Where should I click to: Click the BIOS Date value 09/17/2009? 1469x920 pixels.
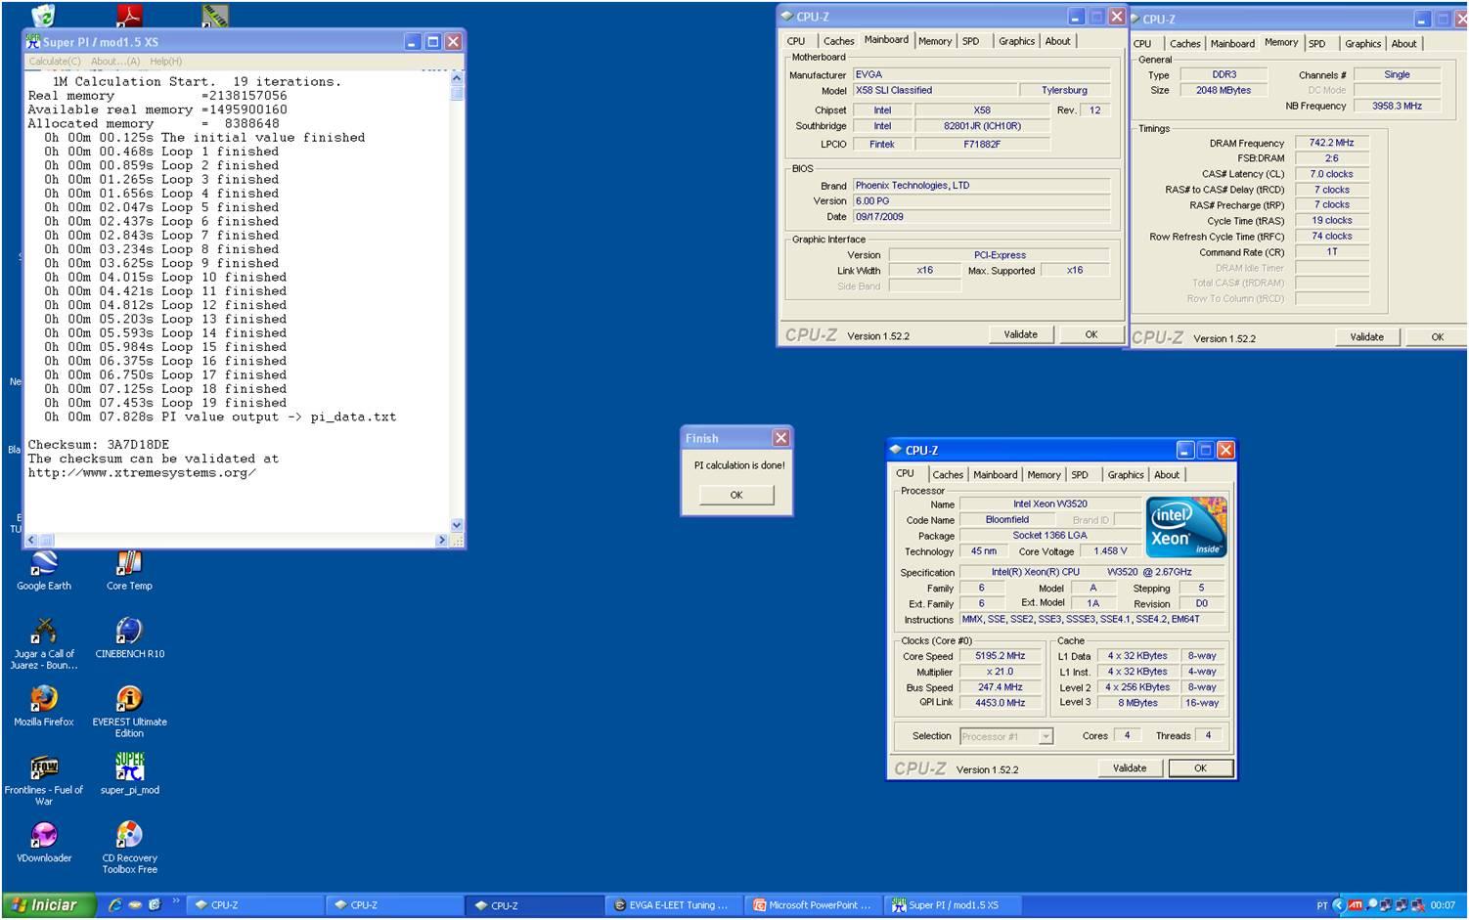pyautogui.click(x=981, y=217)
